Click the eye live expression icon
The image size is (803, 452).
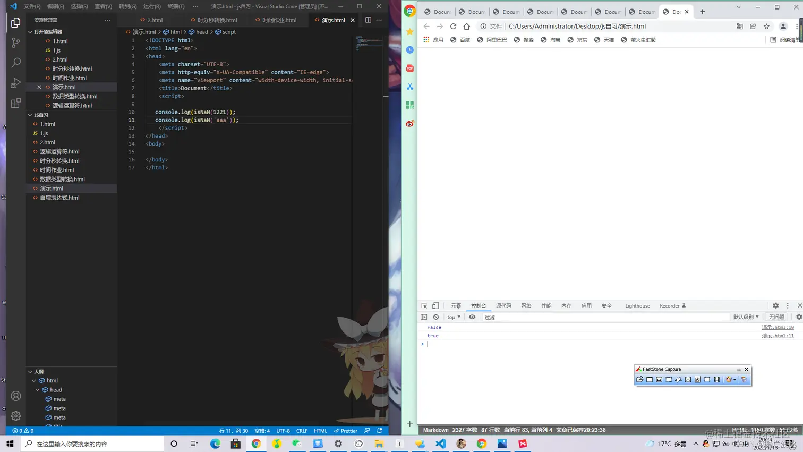pos(472,317)
